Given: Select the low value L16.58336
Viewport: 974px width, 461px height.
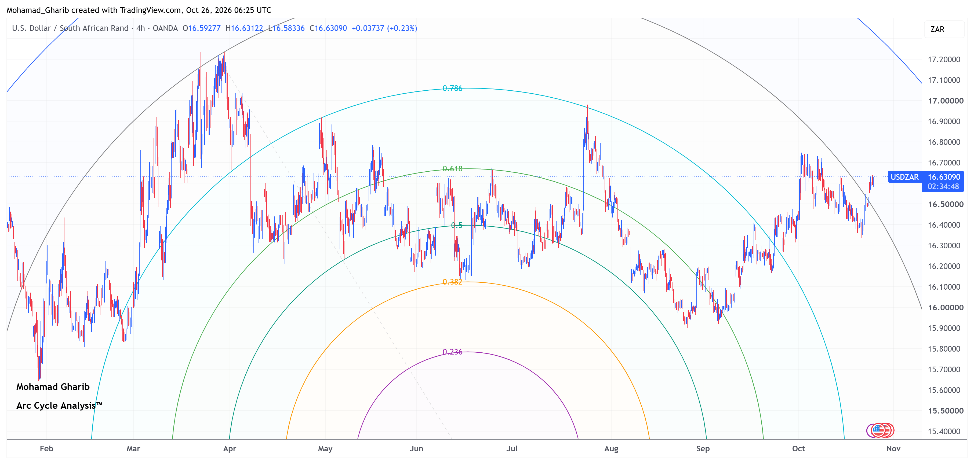Looking at the screenshot, I should coord(286,28).
